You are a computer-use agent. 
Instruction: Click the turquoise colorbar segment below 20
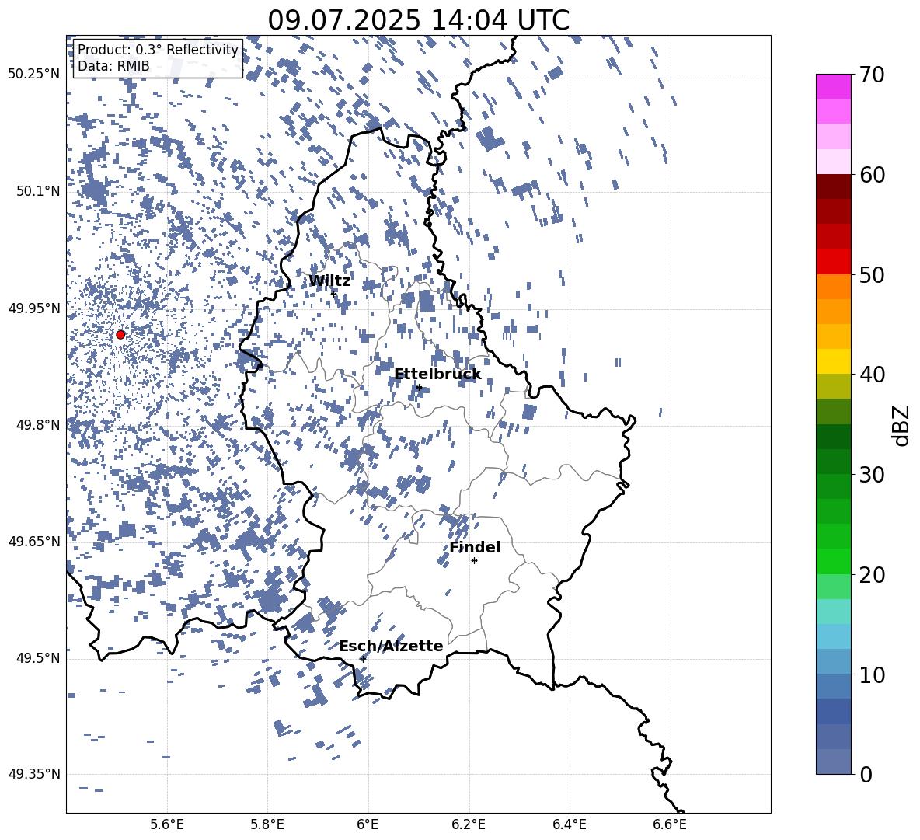pyautogui.click(x=834, y=612)
